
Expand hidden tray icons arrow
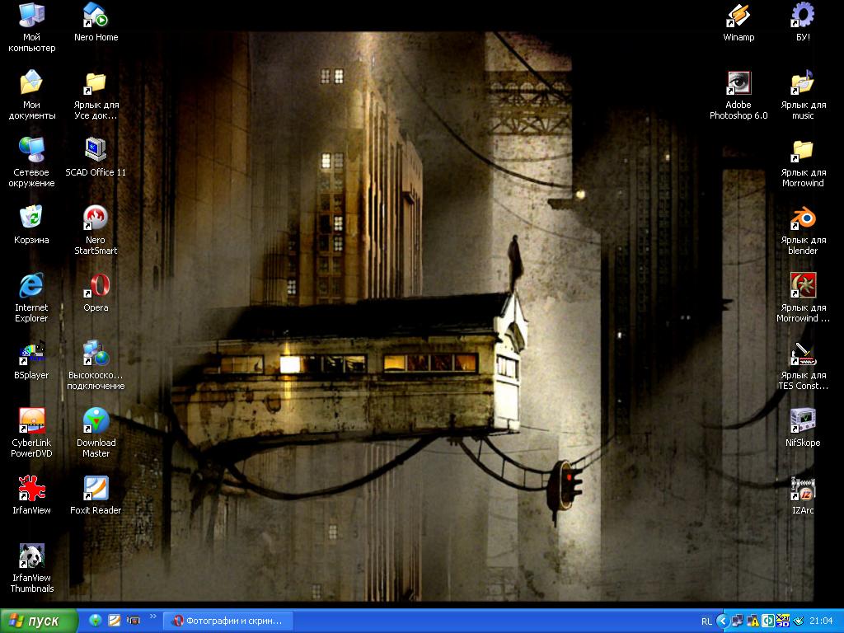(722, 621)
